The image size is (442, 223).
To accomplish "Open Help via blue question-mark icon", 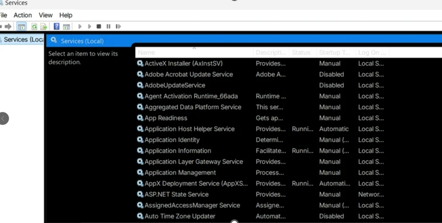I will pos(56,26).
